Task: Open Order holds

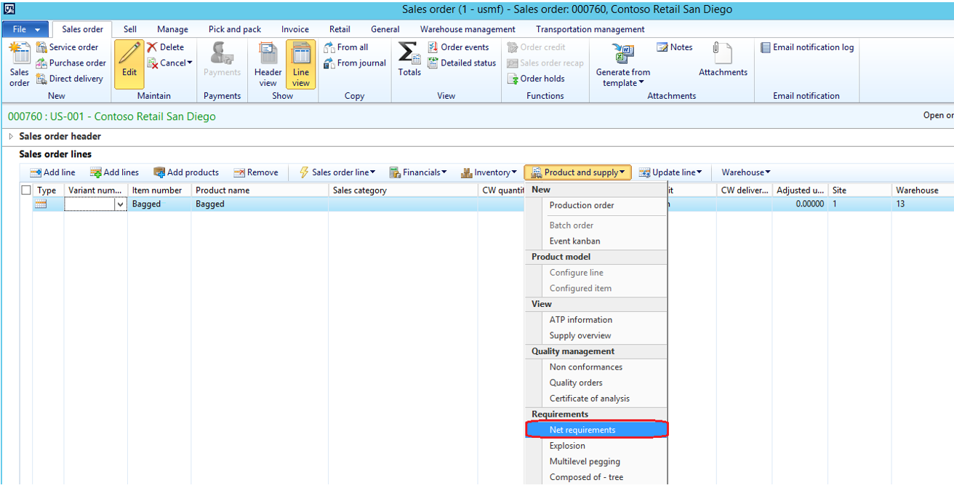Action: point(541,79)
